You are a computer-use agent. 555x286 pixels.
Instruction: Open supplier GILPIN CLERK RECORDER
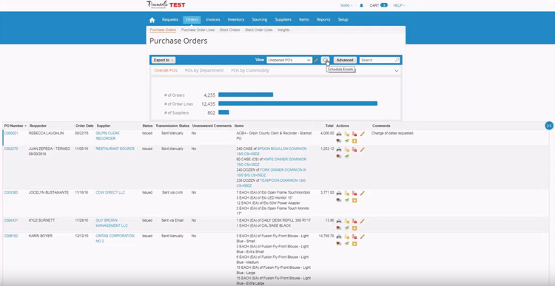click(107, 136)
